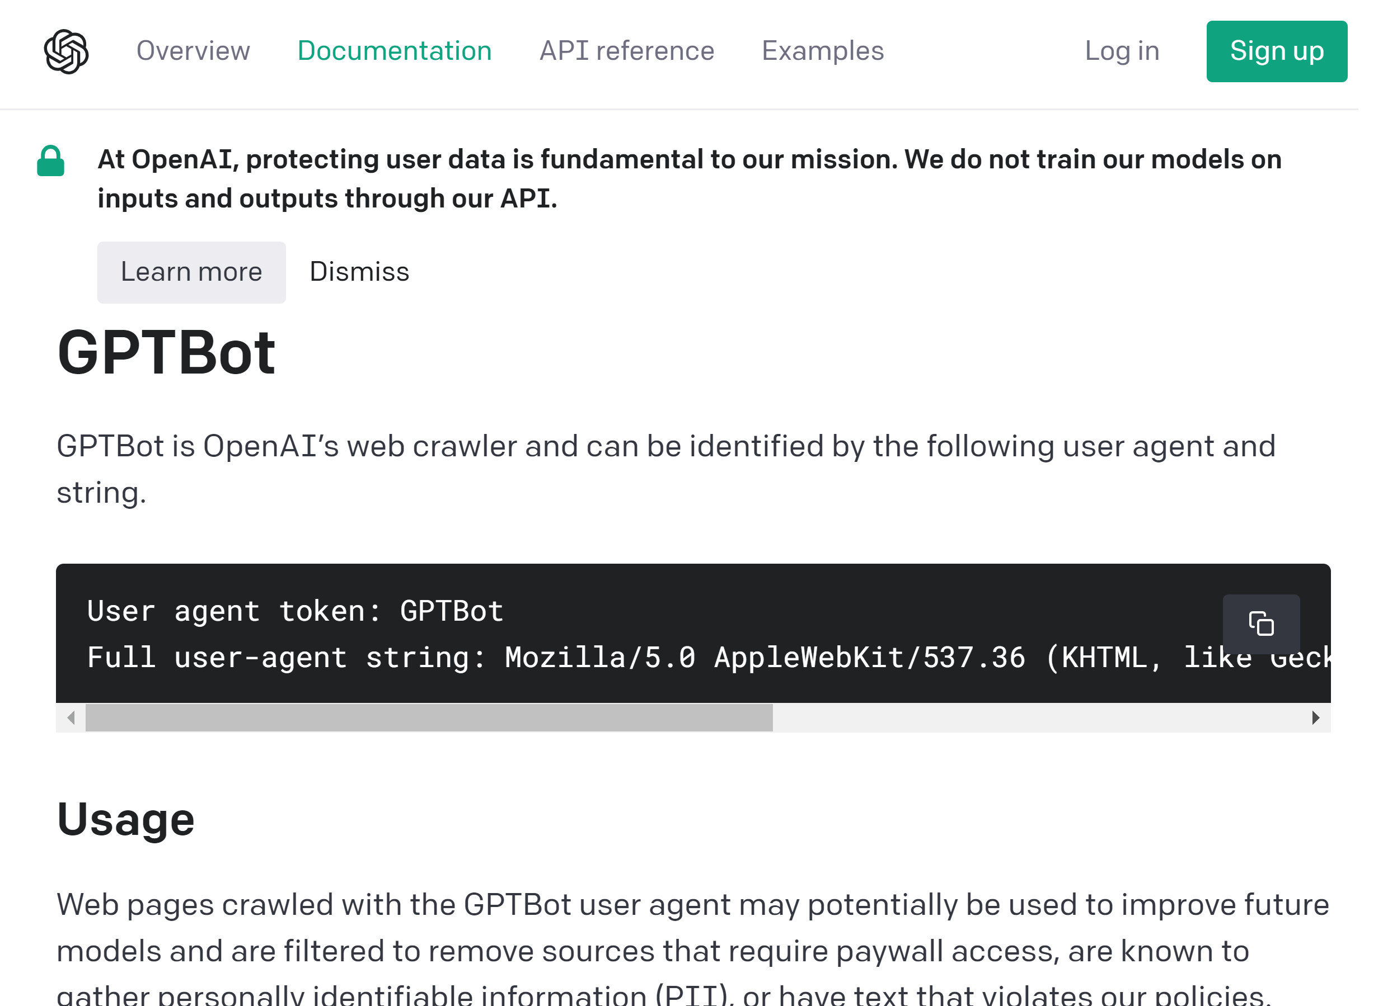This screenshot has height=1006, width=1397.
Task: Click the Log in link
Action: click(1122, 51)
